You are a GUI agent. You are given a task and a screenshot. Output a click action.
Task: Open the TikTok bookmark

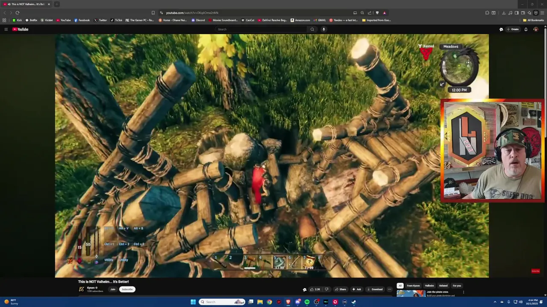coord(116,20)
